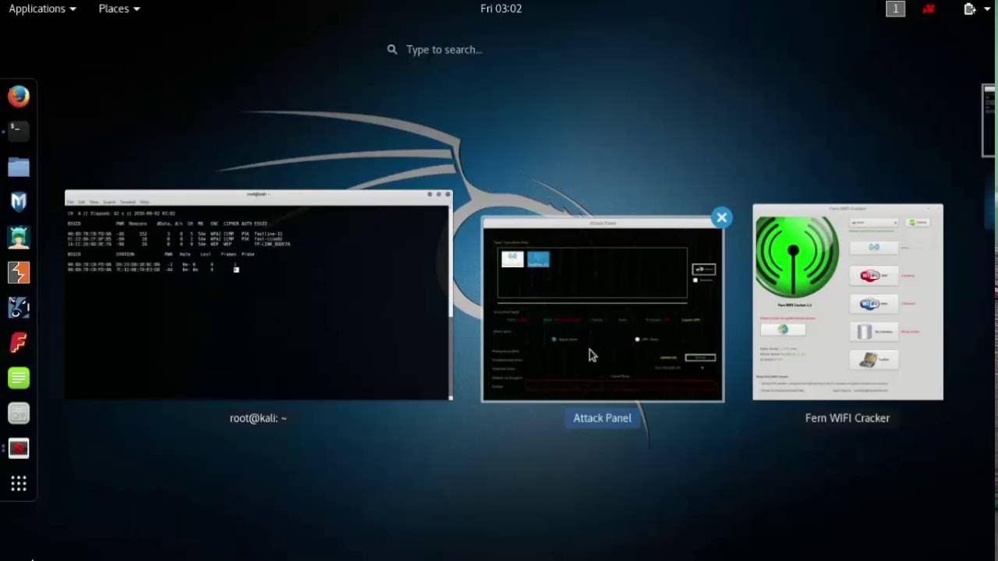
Task: Show all applications grid
Action: click(19, 484)
